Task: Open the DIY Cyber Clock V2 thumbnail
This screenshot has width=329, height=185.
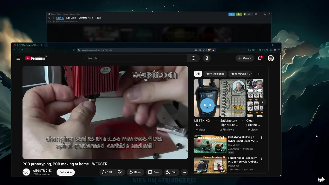Action: [x=210, y=144]
